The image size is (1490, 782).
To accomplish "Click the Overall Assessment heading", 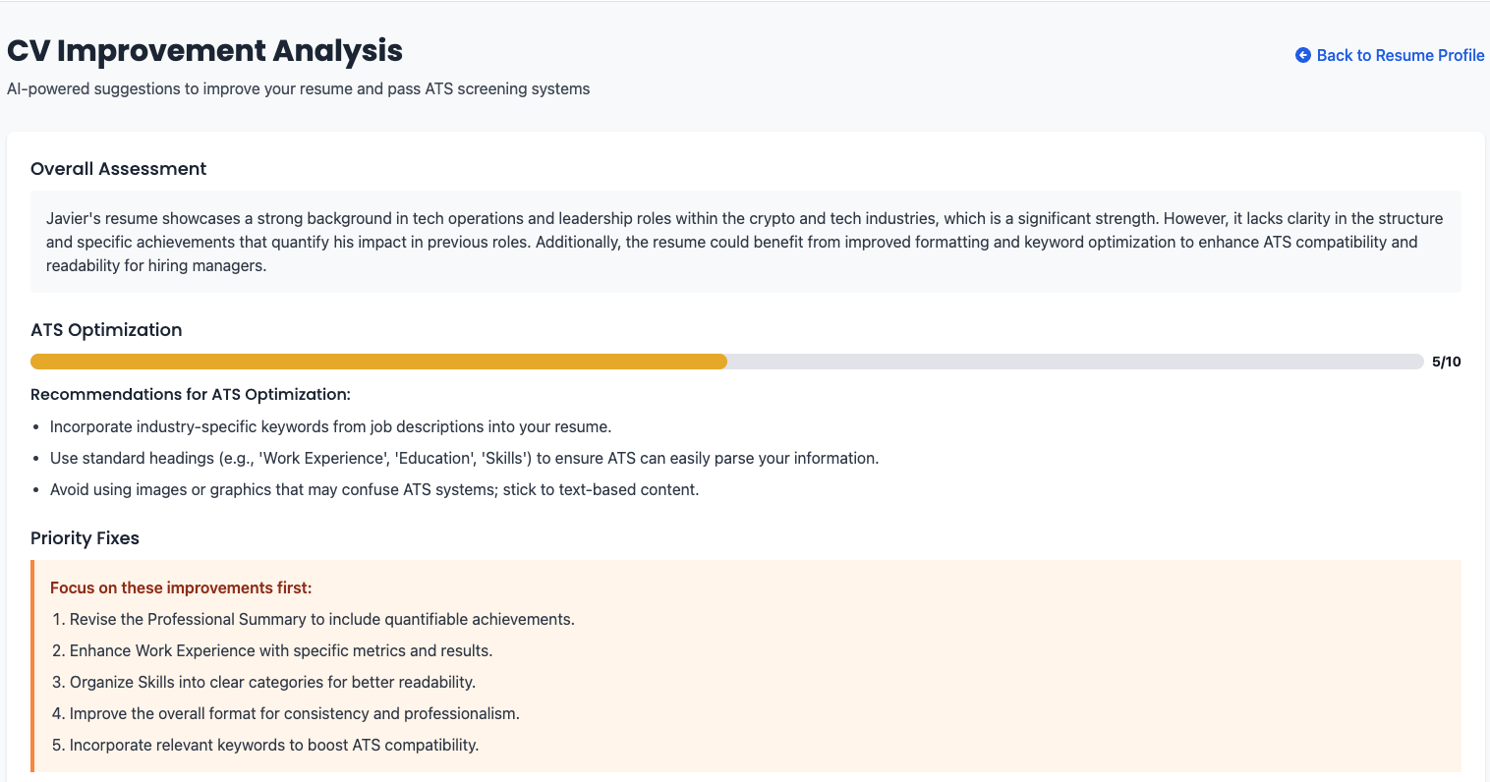I will pyautogui.click(x=118, y=169).
